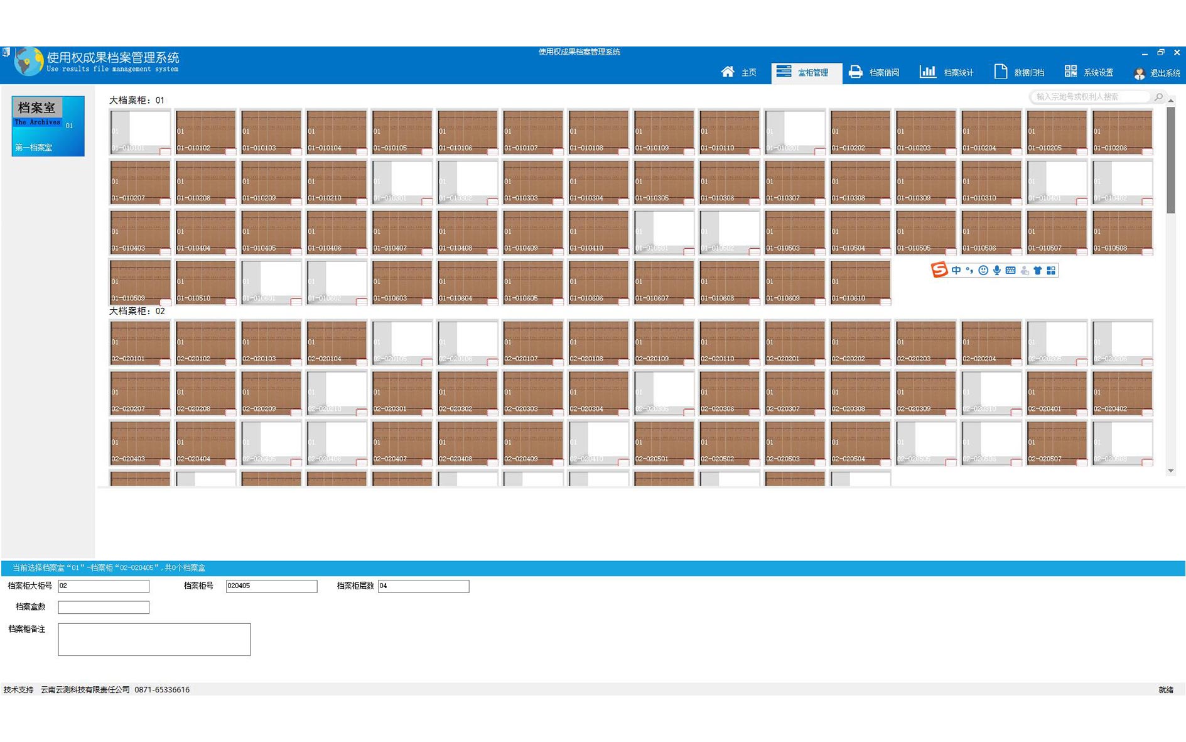
Task: Click the 云南云测科技有限责任公司 status bar text
Action: pyautogui.click(x=85, y=690)
